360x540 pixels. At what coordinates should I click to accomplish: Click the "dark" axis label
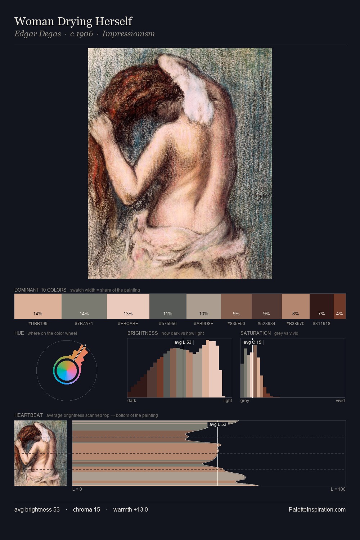click(132, 401)
